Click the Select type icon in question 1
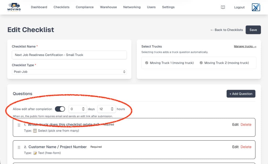 pos(35,130)
